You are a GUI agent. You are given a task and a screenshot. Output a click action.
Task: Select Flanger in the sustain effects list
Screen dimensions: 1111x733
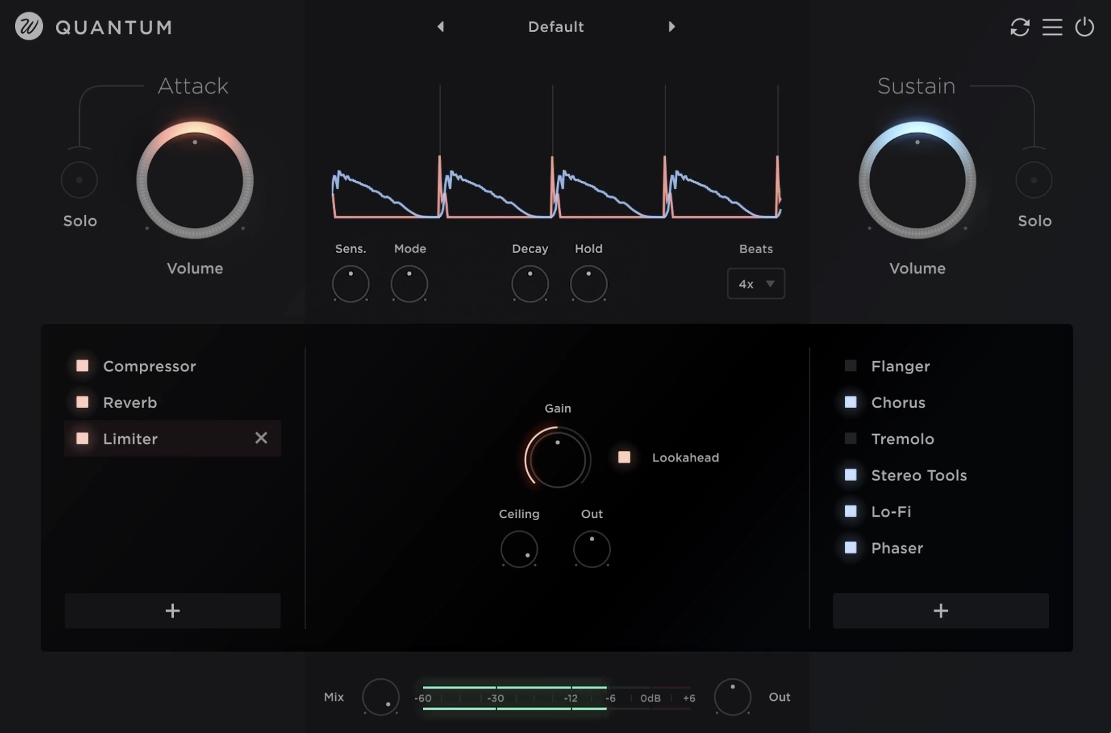click(x=901, y=366)
